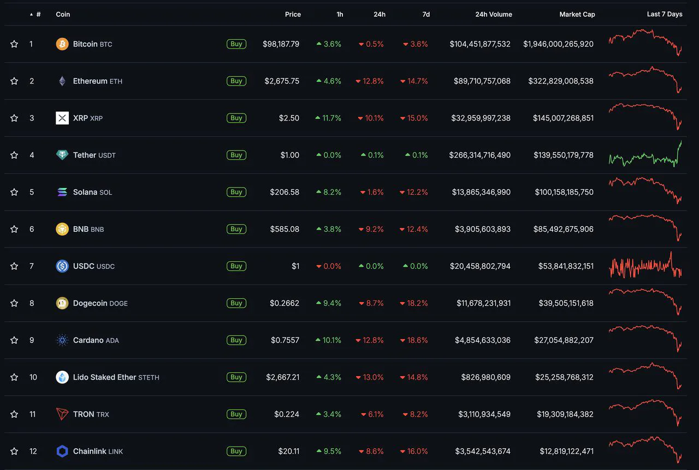Sort by the 1h change column
The height and width of the screenshot is (470, 699).
(x=340, y=14)
